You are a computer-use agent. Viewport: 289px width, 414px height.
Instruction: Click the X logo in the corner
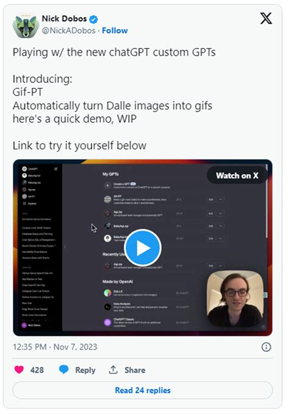[266, 18]
